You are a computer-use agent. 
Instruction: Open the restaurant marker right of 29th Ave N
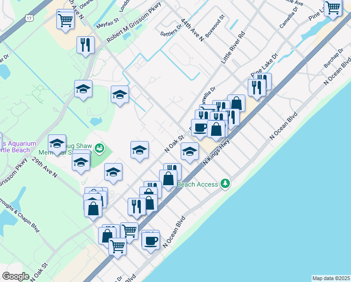(x=137, y=208)
